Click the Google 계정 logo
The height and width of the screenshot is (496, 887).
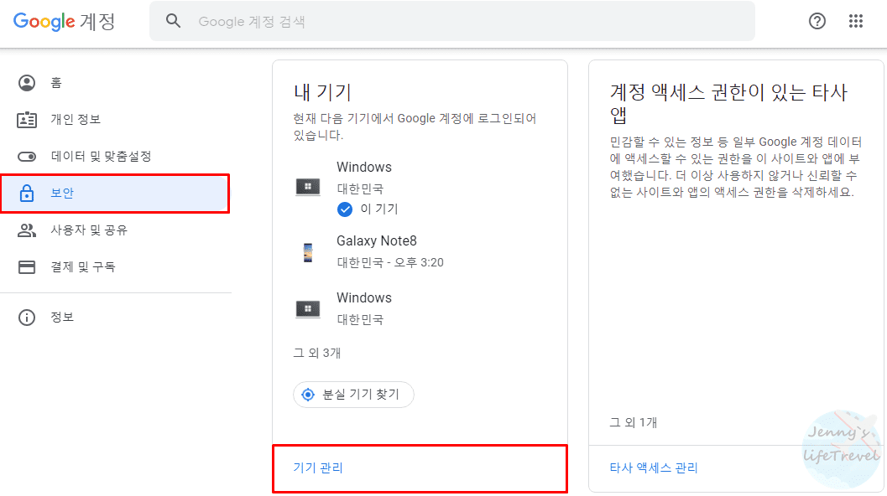64,22
